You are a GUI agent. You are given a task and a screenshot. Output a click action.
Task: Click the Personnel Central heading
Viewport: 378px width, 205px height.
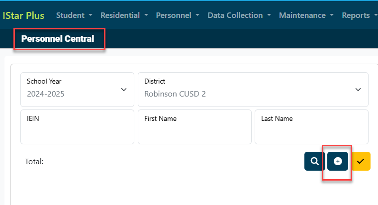coord(58,39)
